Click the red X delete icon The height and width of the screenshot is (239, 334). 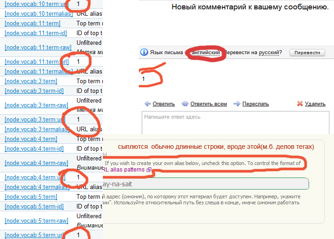pyautogui.click(x=300, y=104)
